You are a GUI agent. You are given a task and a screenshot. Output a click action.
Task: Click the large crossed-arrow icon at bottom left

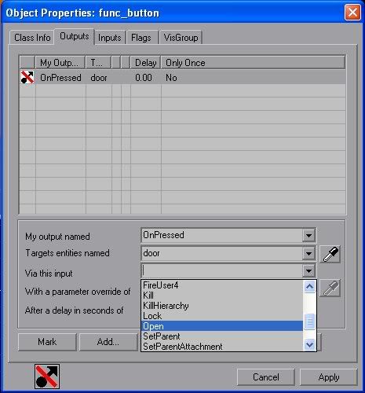pyautogui.click(x=47, y=376)
